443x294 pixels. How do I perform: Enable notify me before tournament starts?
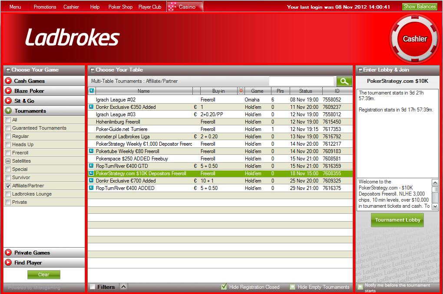tap(360, 287)
